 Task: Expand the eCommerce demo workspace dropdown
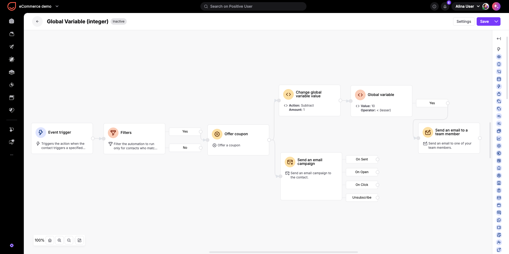pos(57,6)
